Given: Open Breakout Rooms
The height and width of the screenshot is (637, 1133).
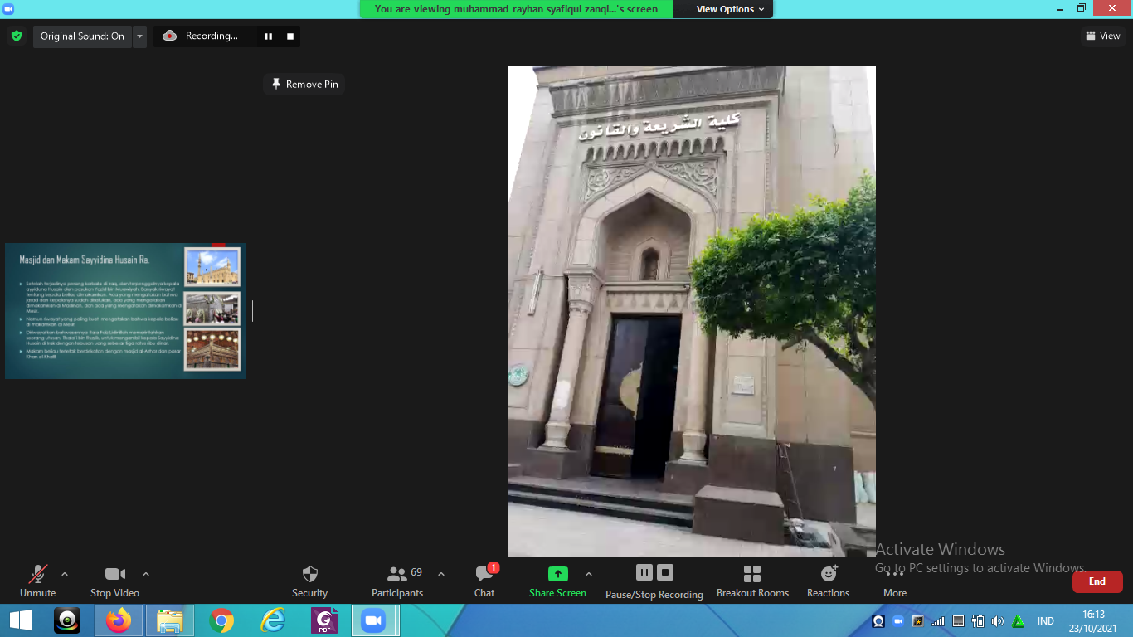Looking at the screenshot, I should (752, 574).
